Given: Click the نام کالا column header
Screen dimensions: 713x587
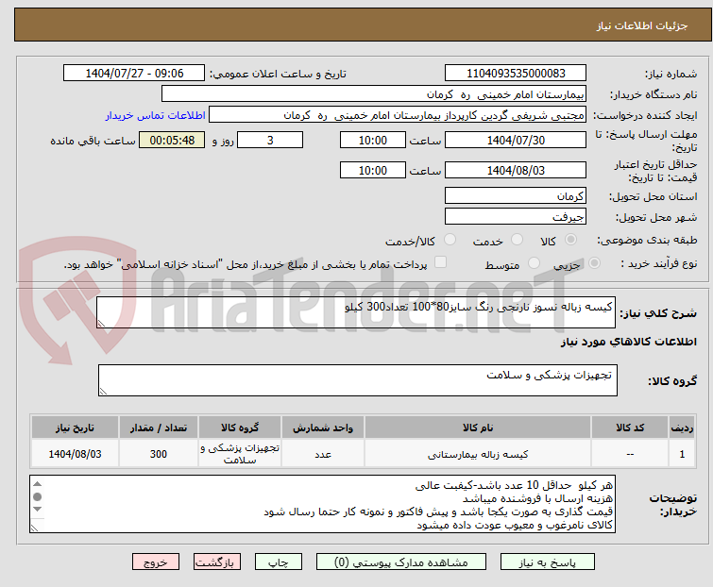Looking at the screenshot, I should (478, 428).
